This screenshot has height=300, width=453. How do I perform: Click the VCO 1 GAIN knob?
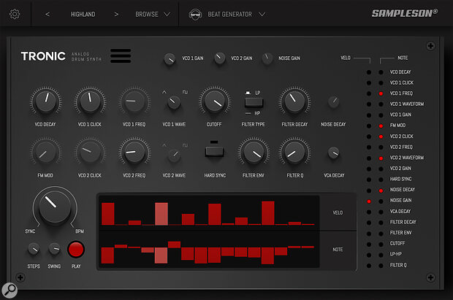pos(170,59)
